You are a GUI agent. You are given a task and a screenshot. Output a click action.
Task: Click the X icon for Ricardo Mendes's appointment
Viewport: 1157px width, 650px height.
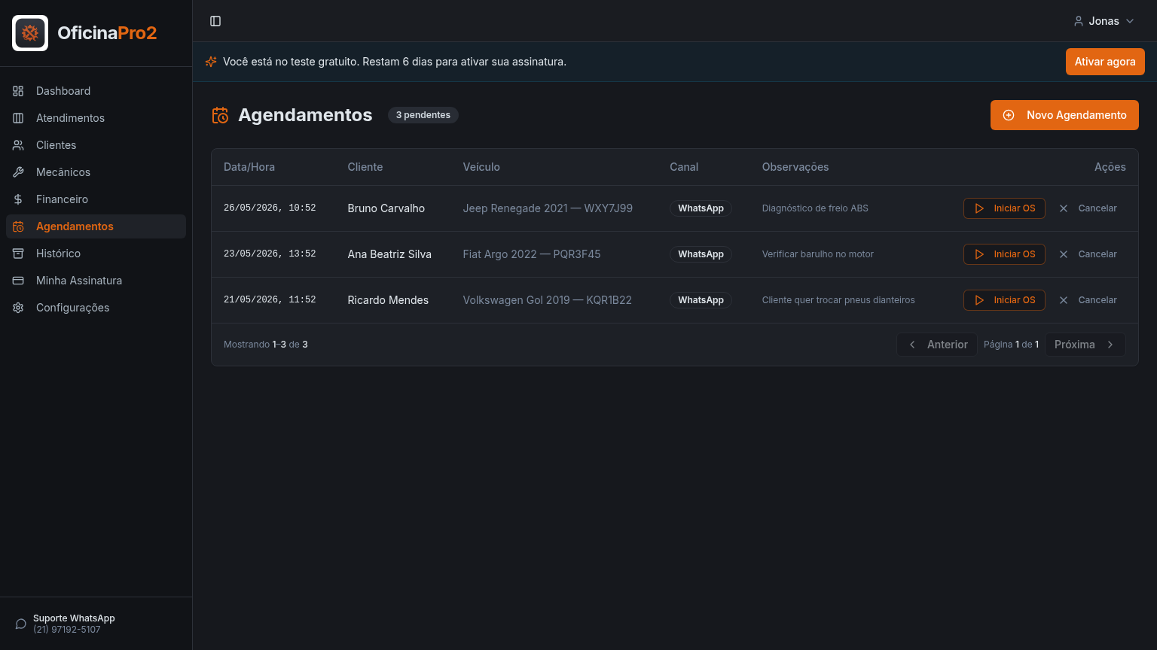(1064, 300)
